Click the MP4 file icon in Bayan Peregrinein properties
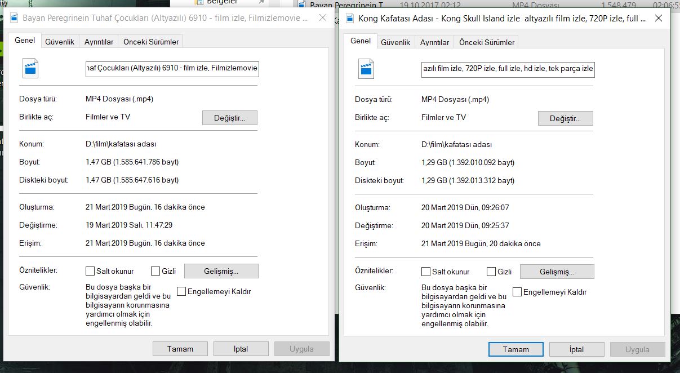Viewport: 680px width, 373px height. [x=30, y=68]
